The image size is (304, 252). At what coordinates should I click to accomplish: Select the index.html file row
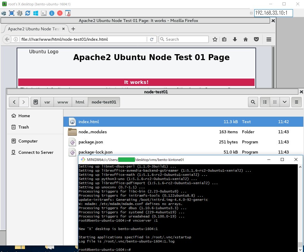(183, 122)
